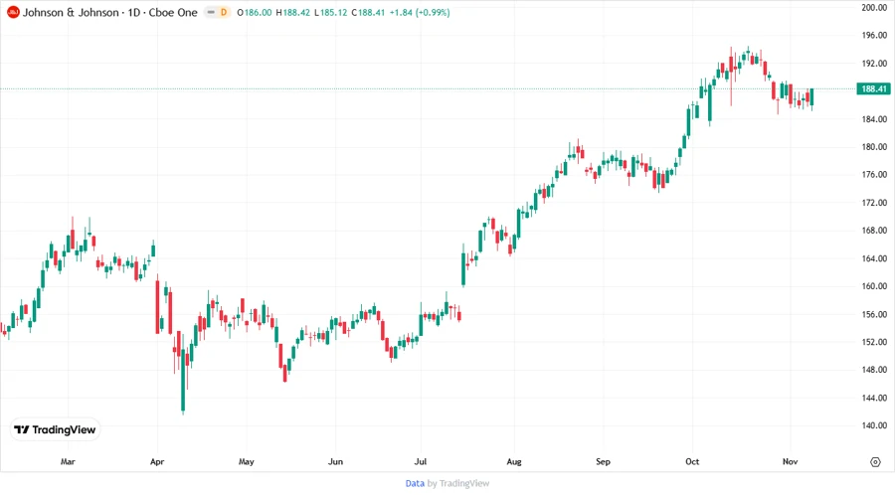Click the red Johnson & Johnson logo icon
Viewport: 895px width, 495px height.
(13, 12)
